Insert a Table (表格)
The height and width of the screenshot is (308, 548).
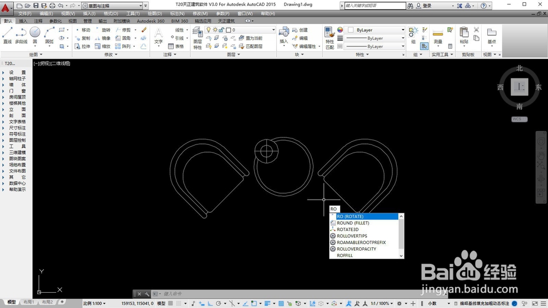point(176,46)
